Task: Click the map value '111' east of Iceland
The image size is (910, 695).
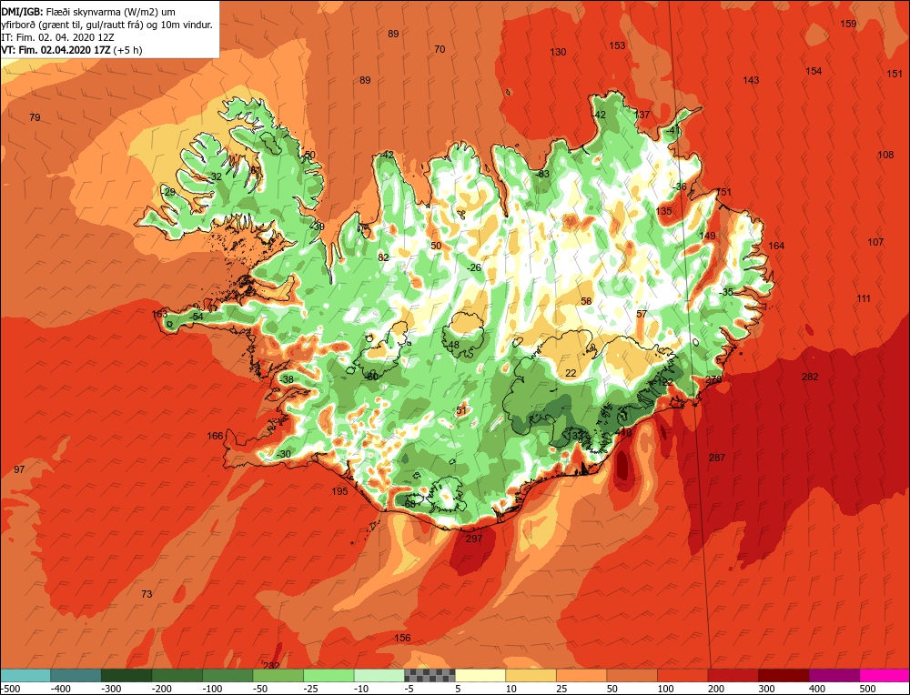Action: click(864, 298)
